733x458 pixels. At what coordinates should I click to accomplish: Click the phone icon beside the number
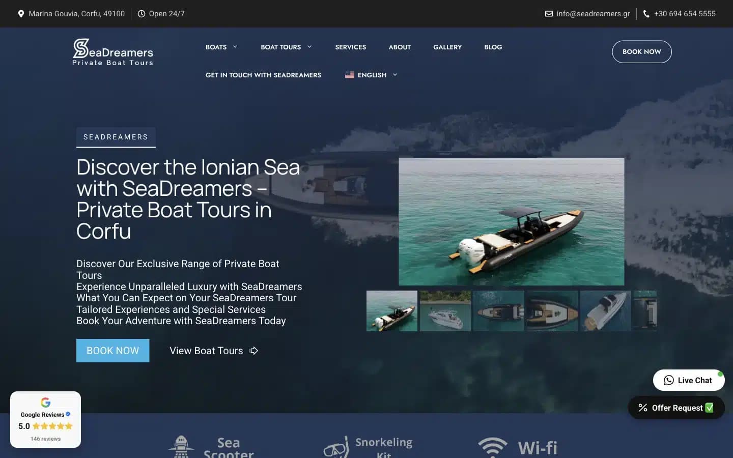[646, 14]
